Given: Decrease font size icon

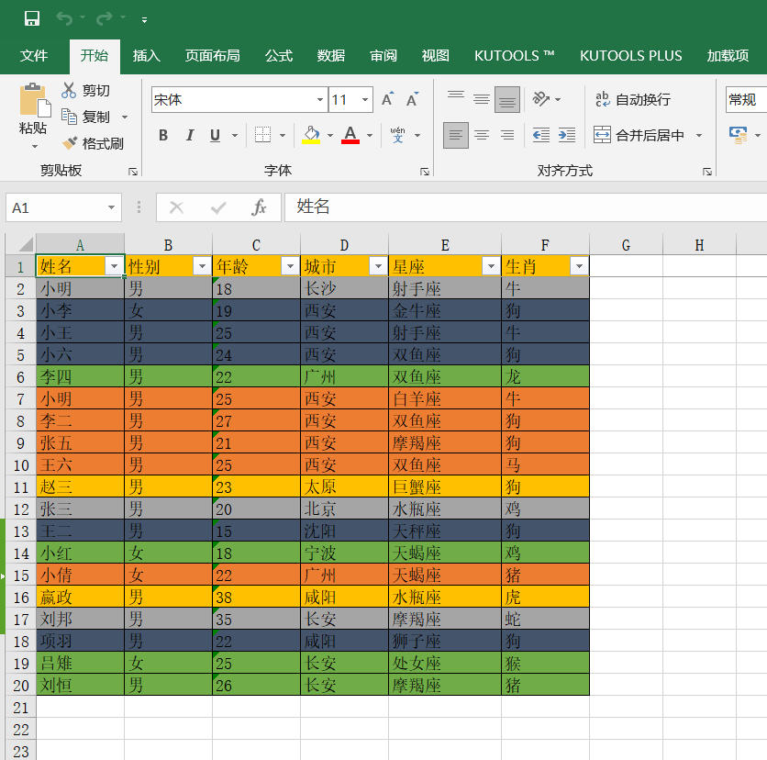Looking at the screenshot, I should click(x=412, y=99).
